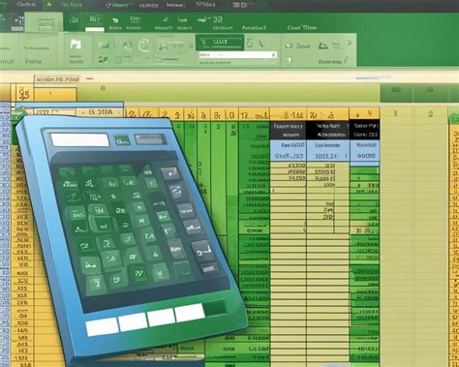Open the ribbon tab with white underline

coord(95,22)
